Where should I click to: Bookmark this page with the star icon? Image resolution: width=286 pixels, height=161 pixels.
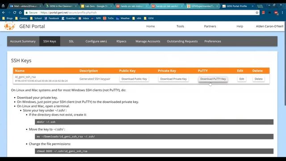[x=257, y=13]
